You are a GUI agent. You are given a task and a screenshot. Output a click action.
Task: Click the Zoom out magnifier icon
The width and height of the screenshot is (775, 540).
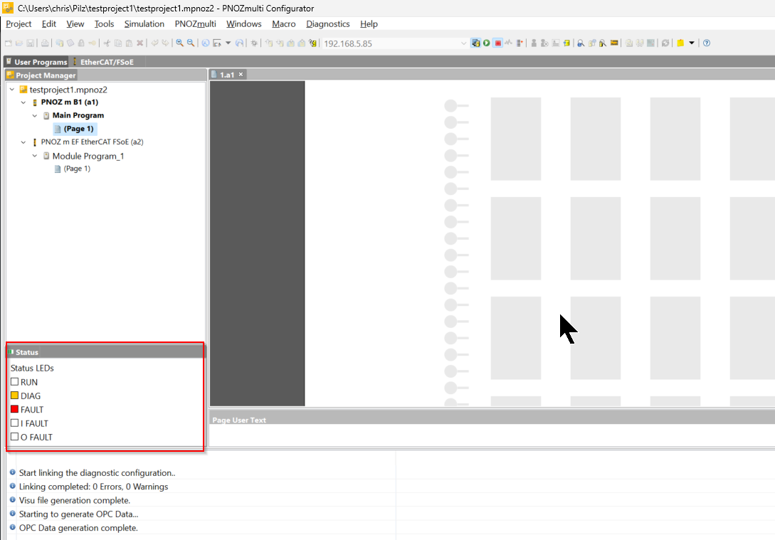coord(191,43)
